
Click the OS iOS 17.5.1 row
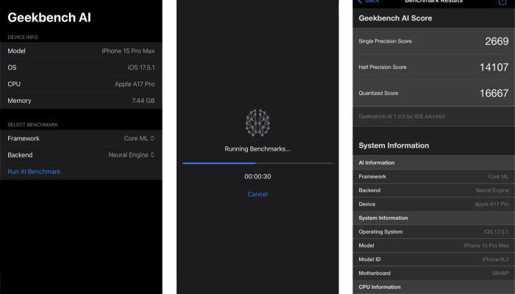[81, 67]
